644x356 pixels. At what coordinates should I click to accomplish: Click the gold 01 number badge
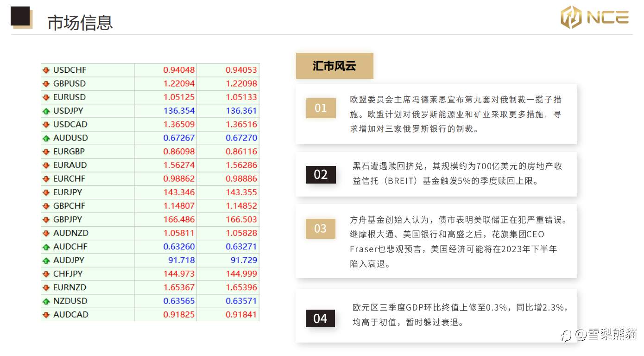[321, 108]
